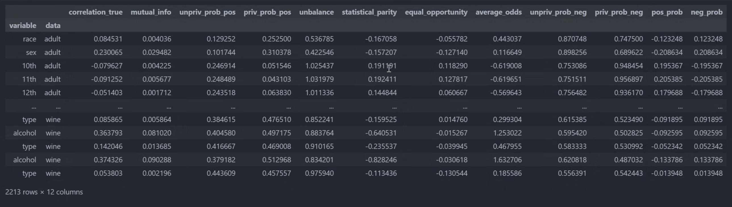The image size is (732, 207).
Task: Click the statistical_parity column header
Action: (x=369, y=12)
